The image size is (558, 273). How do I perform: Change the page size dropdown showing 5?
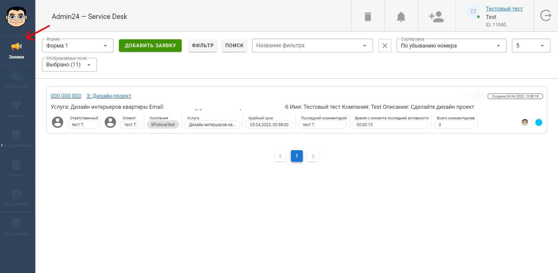(x=531, y=45)
